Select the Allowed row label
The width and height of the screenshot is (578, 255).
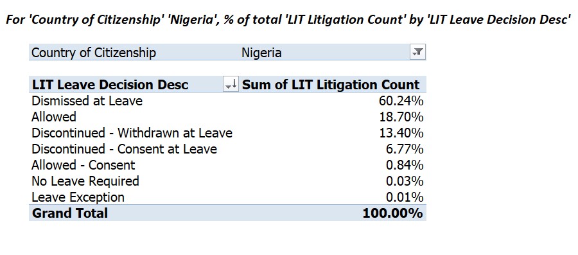click(x=54, y=117)
